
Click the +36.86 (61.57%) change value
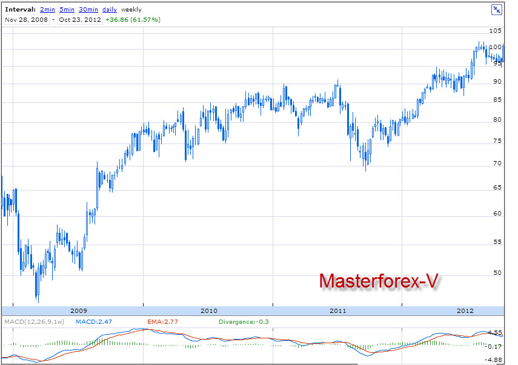click(133, 19)
